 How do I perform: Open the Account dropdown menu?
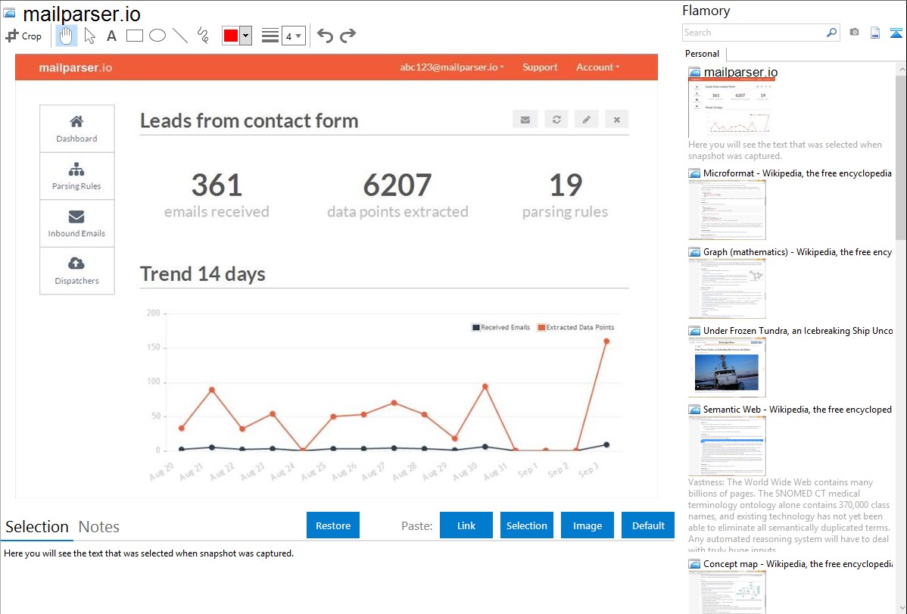[x=597, y=67]
